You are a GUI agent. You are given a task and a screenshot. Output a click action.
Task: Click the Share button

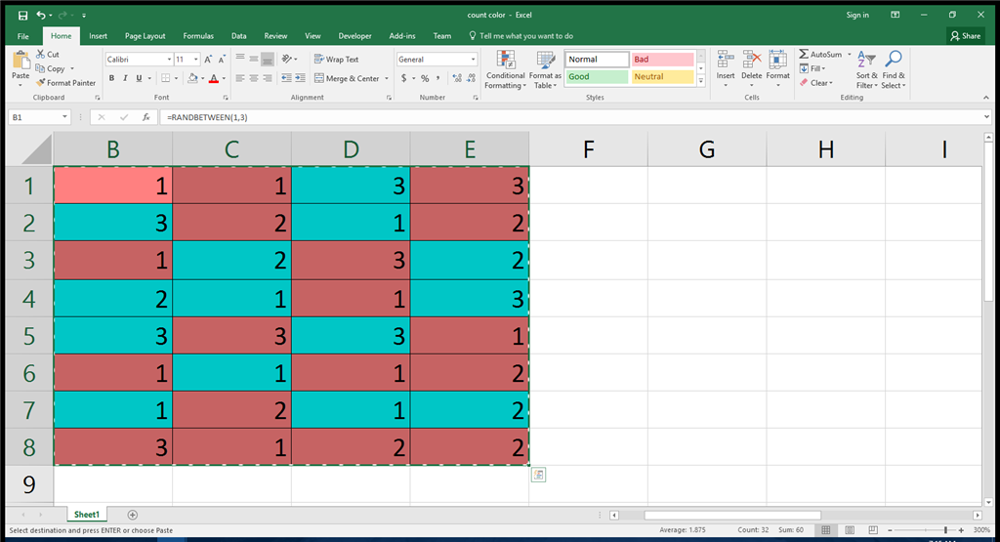pos(966,36)
